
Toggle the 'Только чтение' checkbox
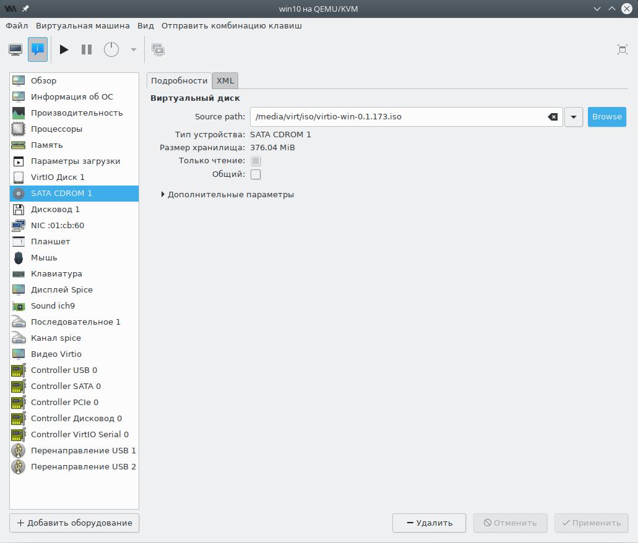pos(256,161)
